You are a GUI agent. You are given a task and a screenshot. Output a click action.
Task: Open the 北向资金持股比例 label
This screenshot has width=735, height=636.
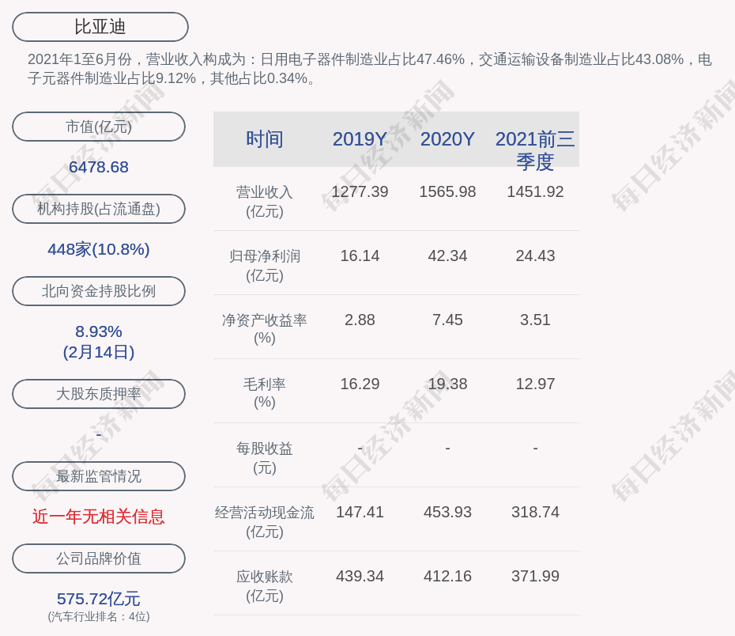pos(99,291)
